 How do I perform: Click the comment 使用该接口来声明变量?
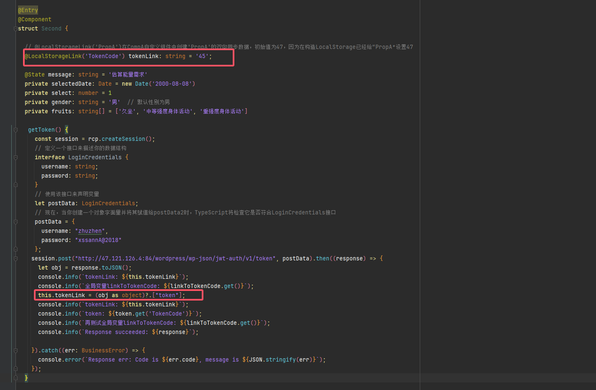[67, 194]
